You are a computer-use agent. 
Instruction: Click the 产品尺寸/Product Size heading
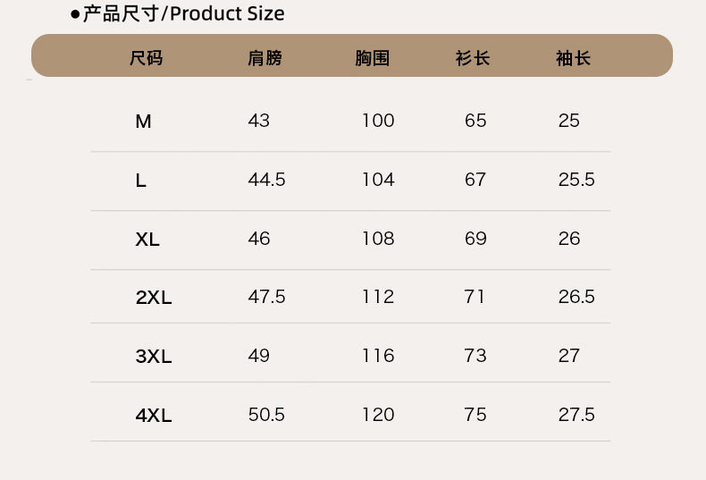coord(183,14)
